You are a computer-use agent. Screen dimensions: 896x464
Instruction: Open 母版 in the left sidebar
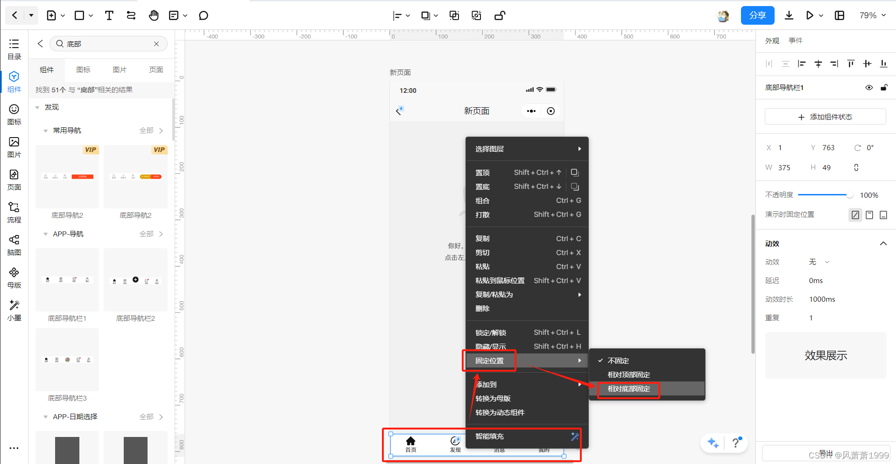click(14, 278)
